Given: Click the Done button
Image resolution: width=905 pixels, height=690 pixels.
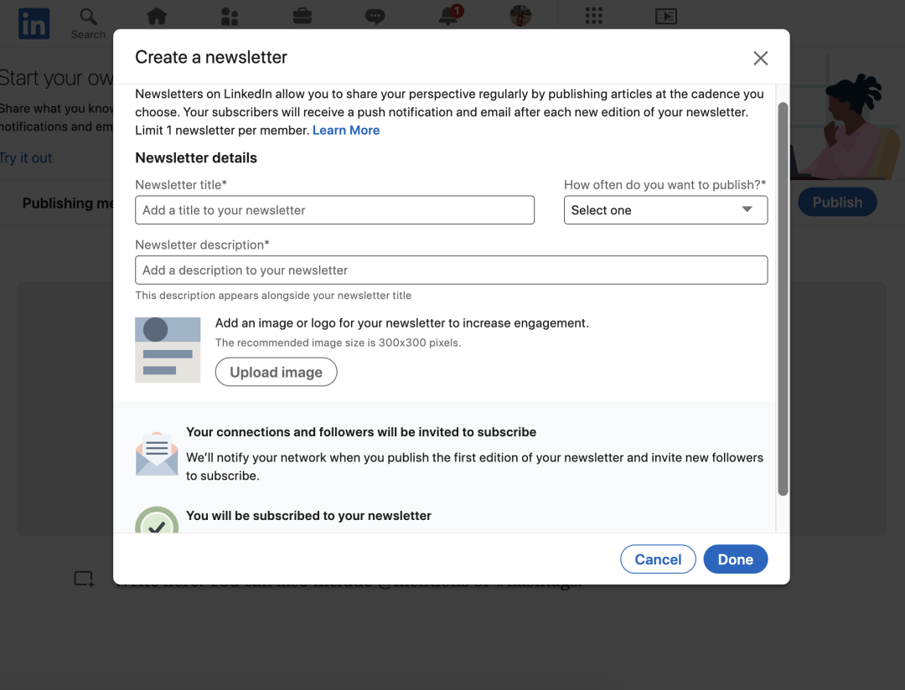Looking at the screenshot, I should click(735, 559).
